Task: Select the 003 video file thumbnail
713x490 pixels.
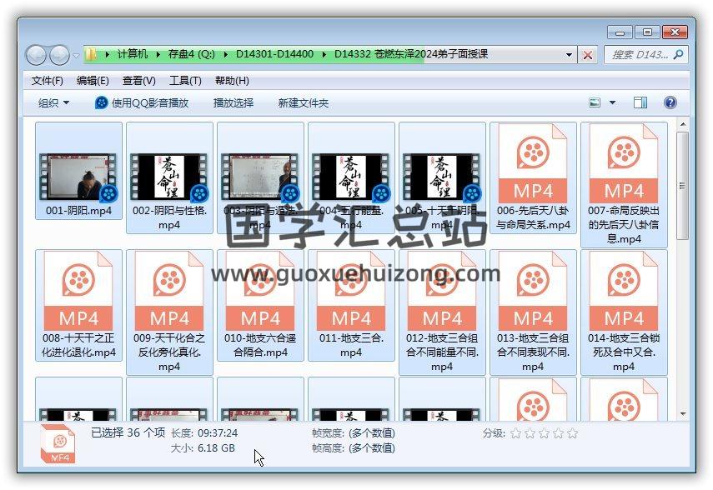Action: (x=260, y=177)
